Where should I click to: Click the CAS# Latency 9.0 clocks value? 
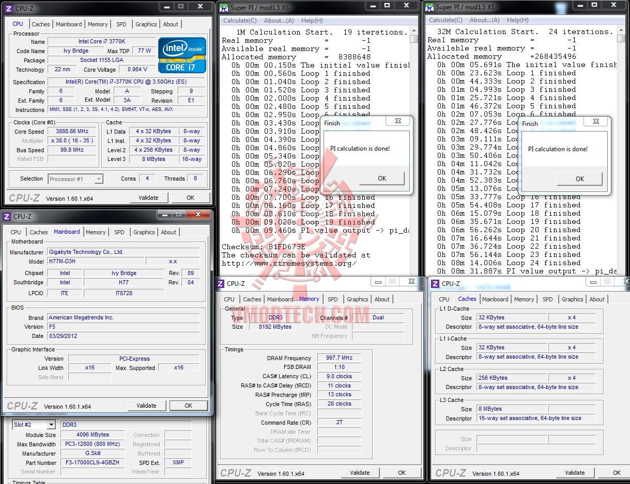point(339,377)
